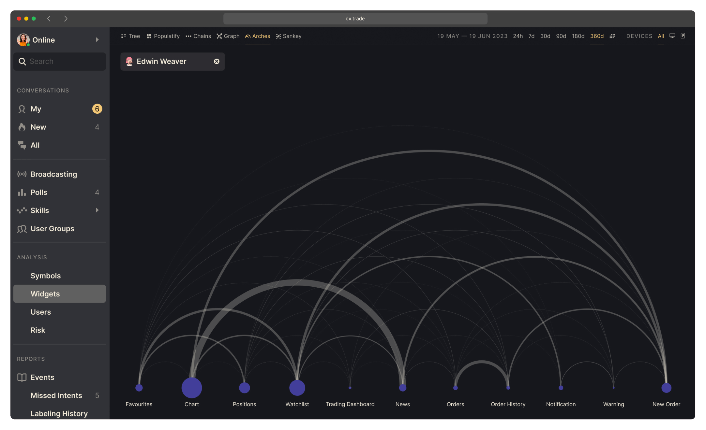Image resolution: width=706 pixels, height=430 pixels.
Task: Select the Chart node circle
Action: (x=192, y=388)
